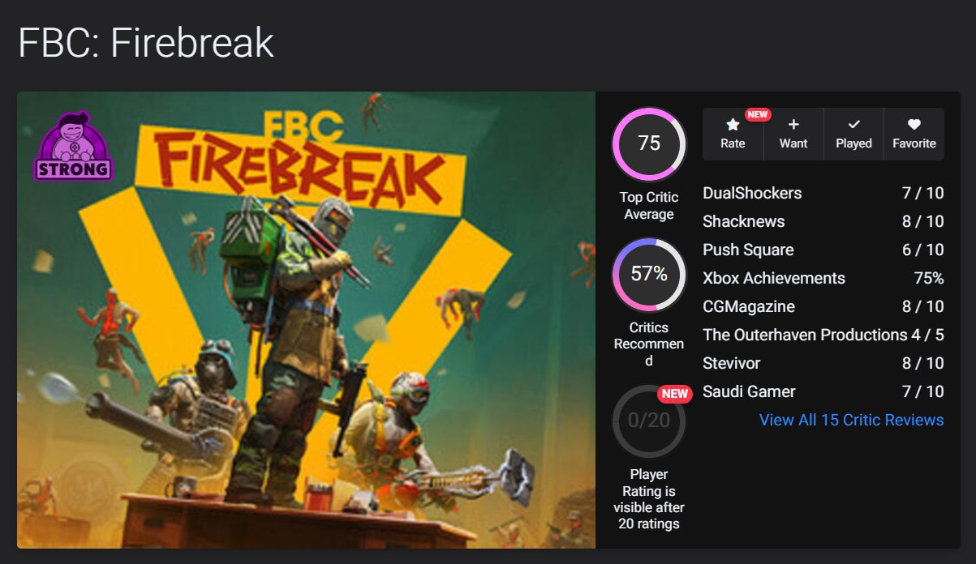The height and width of the screenshot is (564, 976).
Task: Open the Xbox Achievements review
Action: pos(773,278)
